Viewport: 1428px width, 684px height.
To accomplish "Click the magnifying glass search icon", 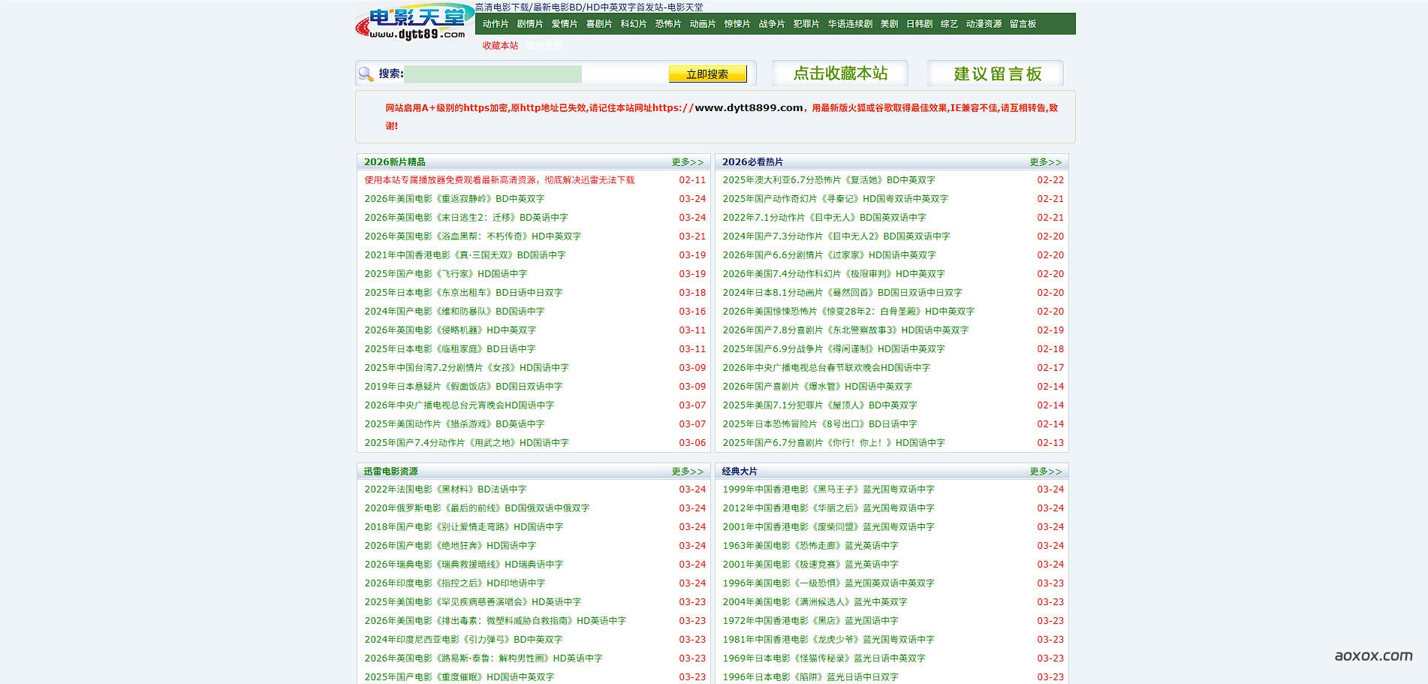I will point(366,74).
